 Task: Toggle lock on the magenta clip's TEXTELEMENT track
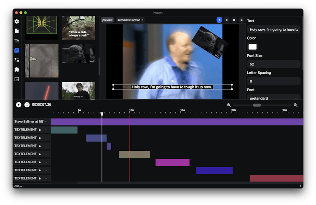click(x=40, y=162)
